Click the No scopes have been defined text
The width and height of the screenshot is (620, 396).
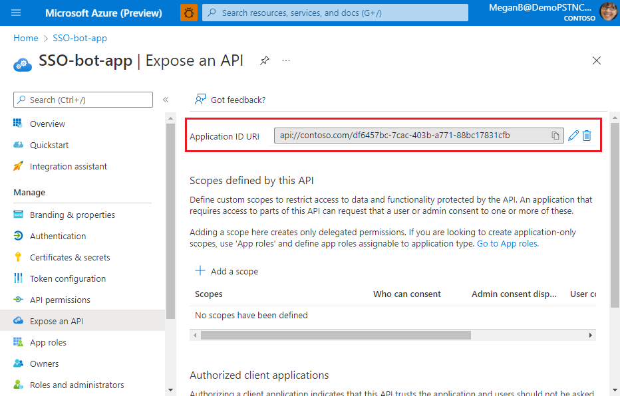pos(251,316)
